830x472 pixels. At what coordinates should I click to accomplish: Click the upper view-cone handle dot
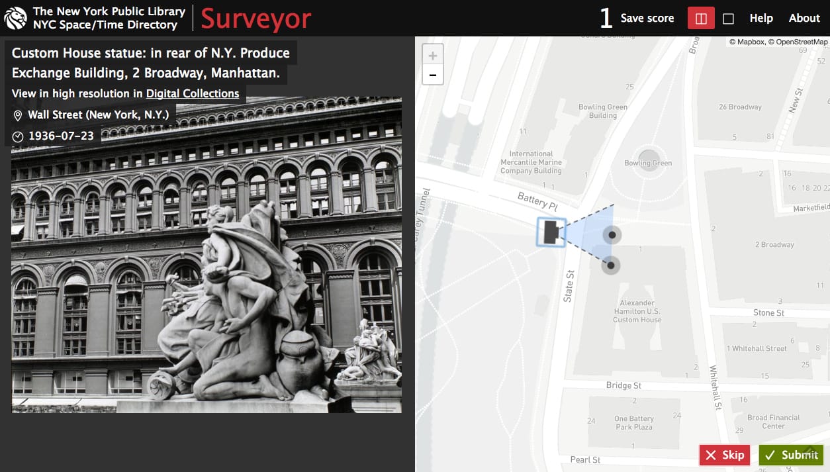coord(610,234)
